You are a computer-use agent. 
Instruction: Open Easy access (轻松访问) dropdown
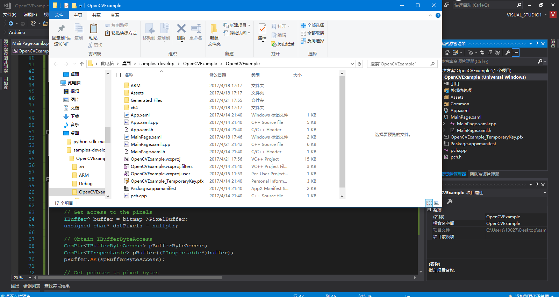click(x=237, y=33)
